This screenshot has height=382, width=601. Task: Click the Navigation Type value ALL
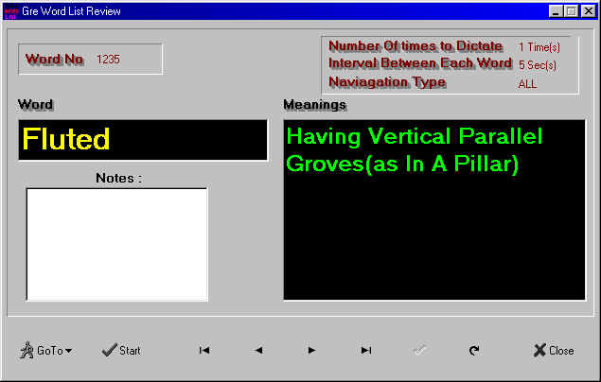coord(527,83)
